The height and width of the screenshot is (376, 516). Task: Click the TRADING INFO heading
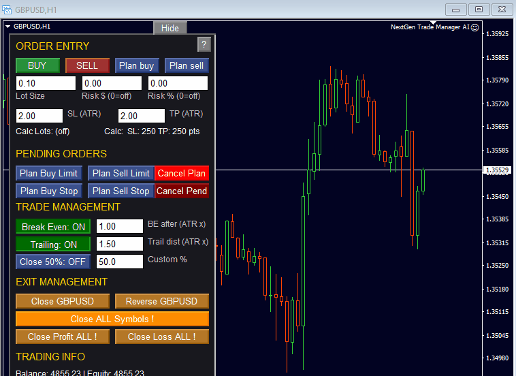[50, 356]
